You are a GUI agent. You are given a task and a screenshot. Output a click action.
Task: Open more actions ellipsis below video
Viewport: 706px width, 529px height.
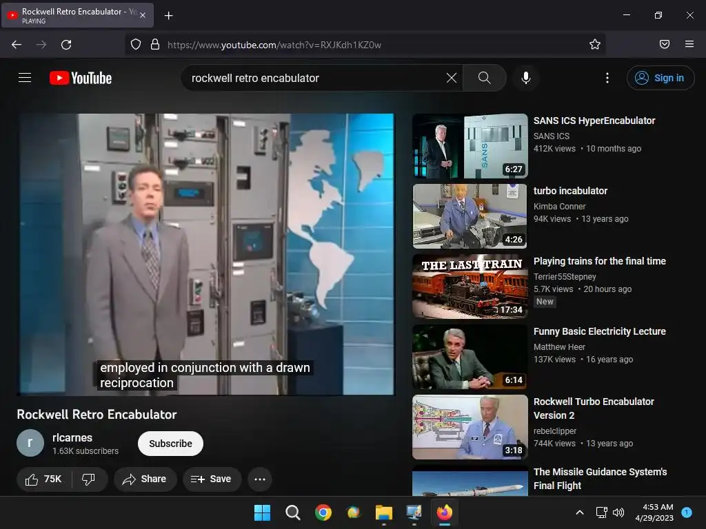(x=260, y=479)
